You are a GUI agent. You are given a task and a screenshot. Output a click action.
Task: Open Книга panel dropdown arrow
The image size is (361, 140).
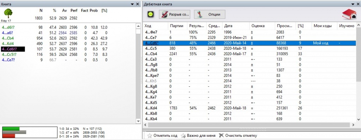(x=132, y=4)
